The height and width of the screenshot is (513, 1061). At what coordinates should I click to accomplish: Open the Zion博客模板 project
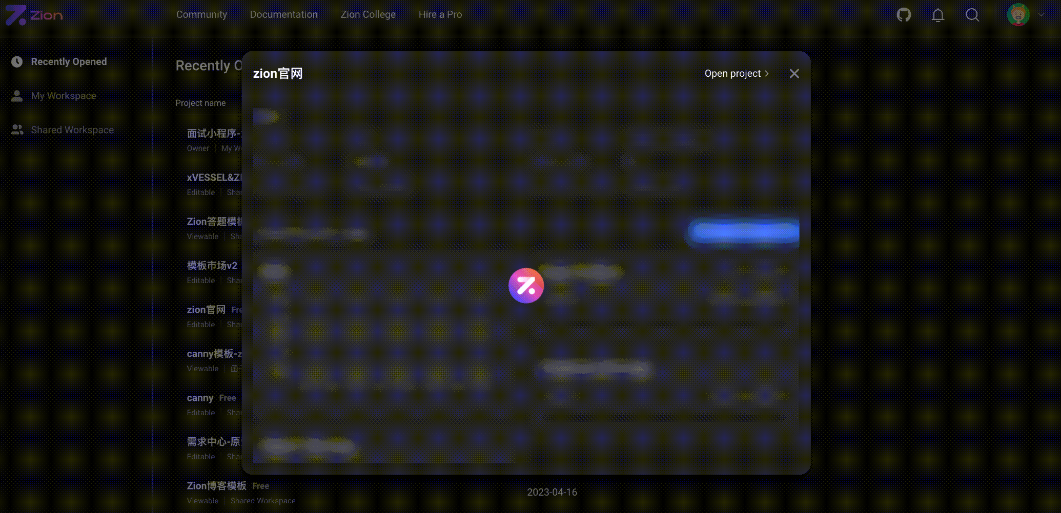(216, 486)
